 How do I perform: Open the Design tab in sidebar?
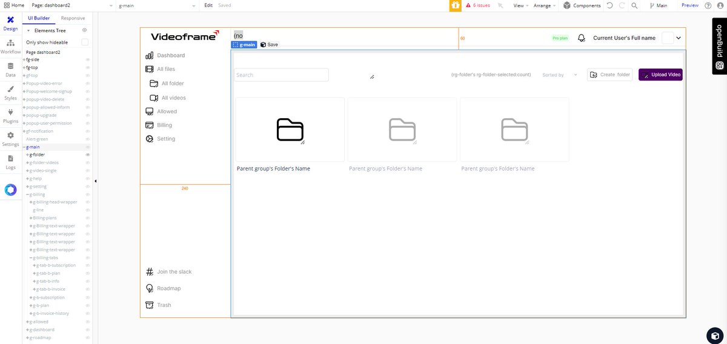click(x=10, y=23)
